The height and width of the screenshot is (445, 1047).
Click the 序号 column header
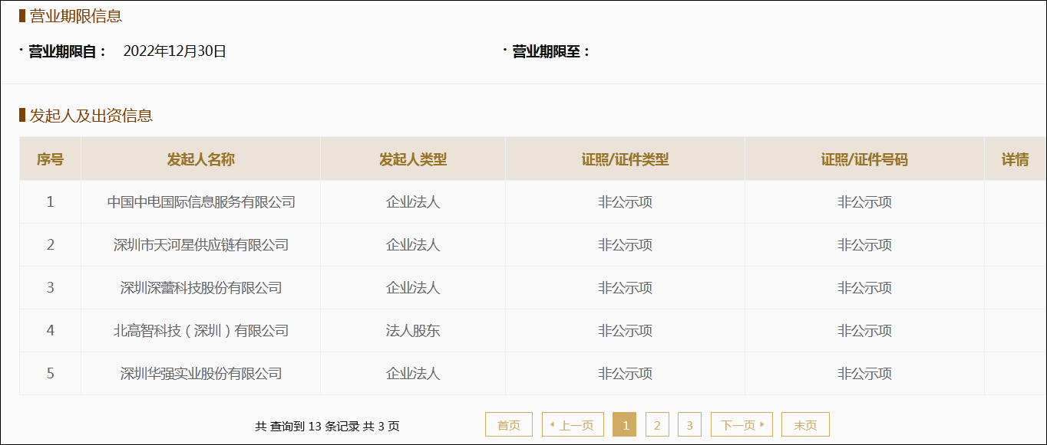click(50, 159)
